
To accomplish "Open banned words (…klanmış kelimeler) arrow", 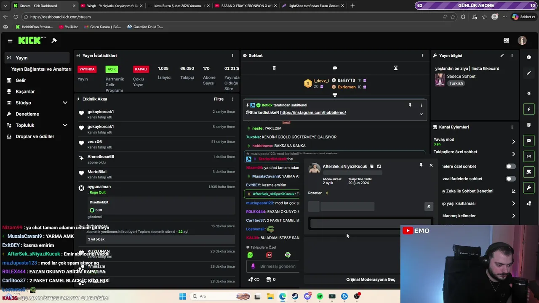I will click(513, 216).
